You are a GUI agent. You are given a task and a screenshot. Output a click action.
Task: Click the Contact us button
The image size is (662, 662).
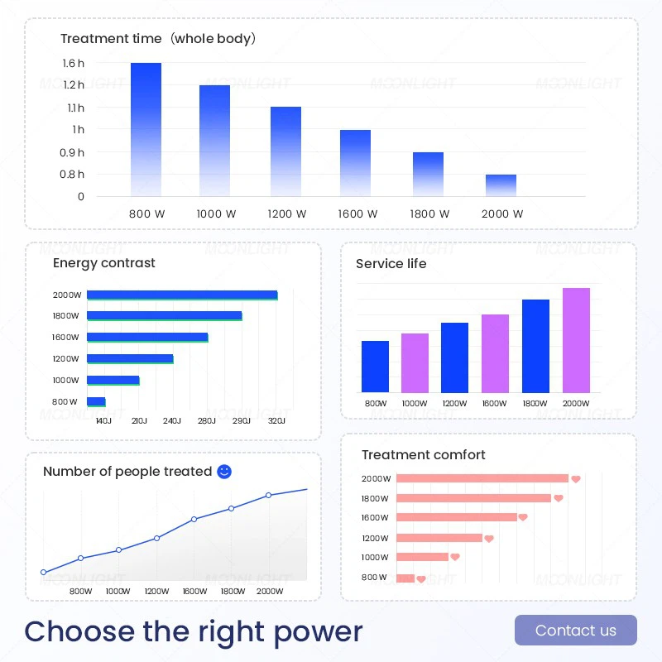[575, 630]
